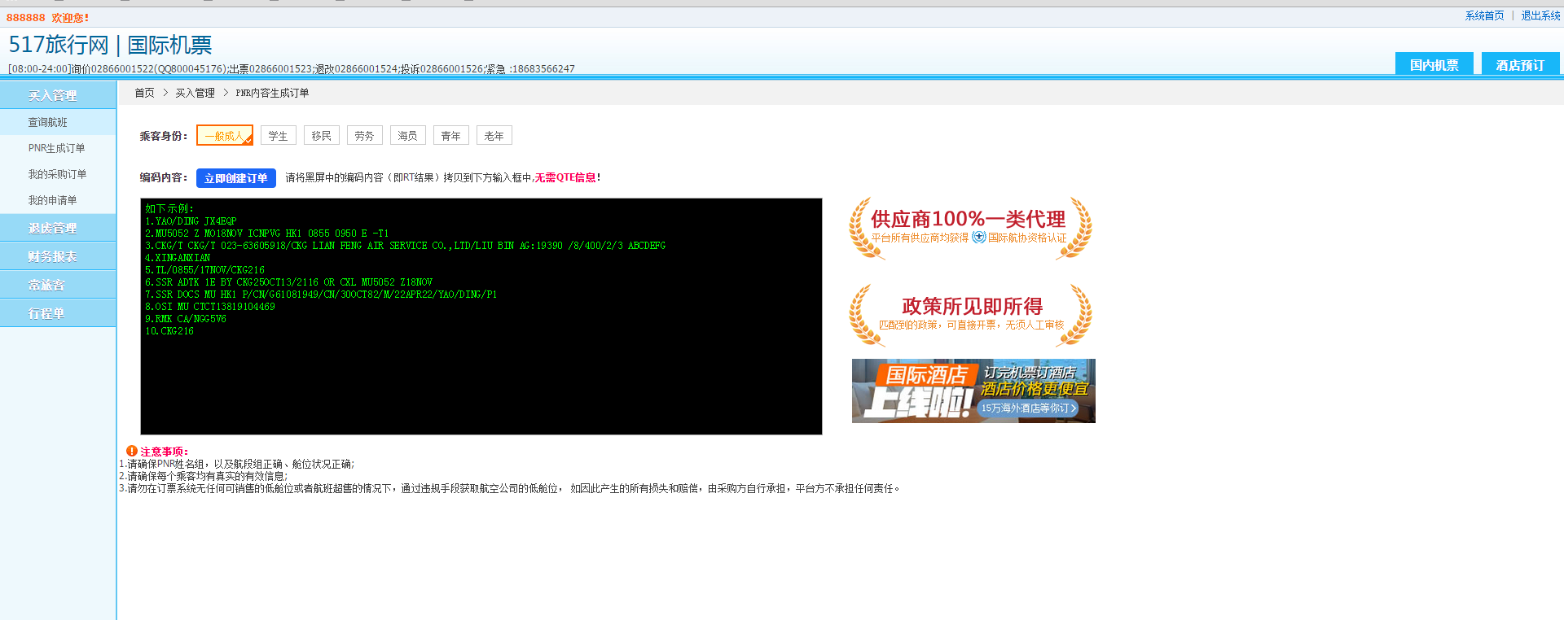Open 我的申请单 in the sidebar
The image size is (1564, 620).
click(x=58, y=200)
